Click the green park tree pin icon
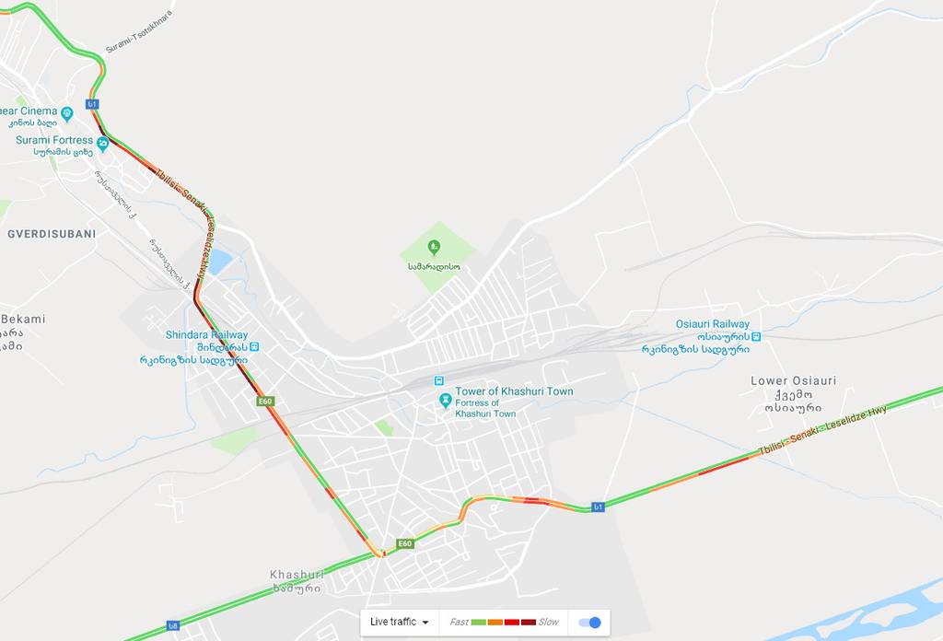 (434, 247)
